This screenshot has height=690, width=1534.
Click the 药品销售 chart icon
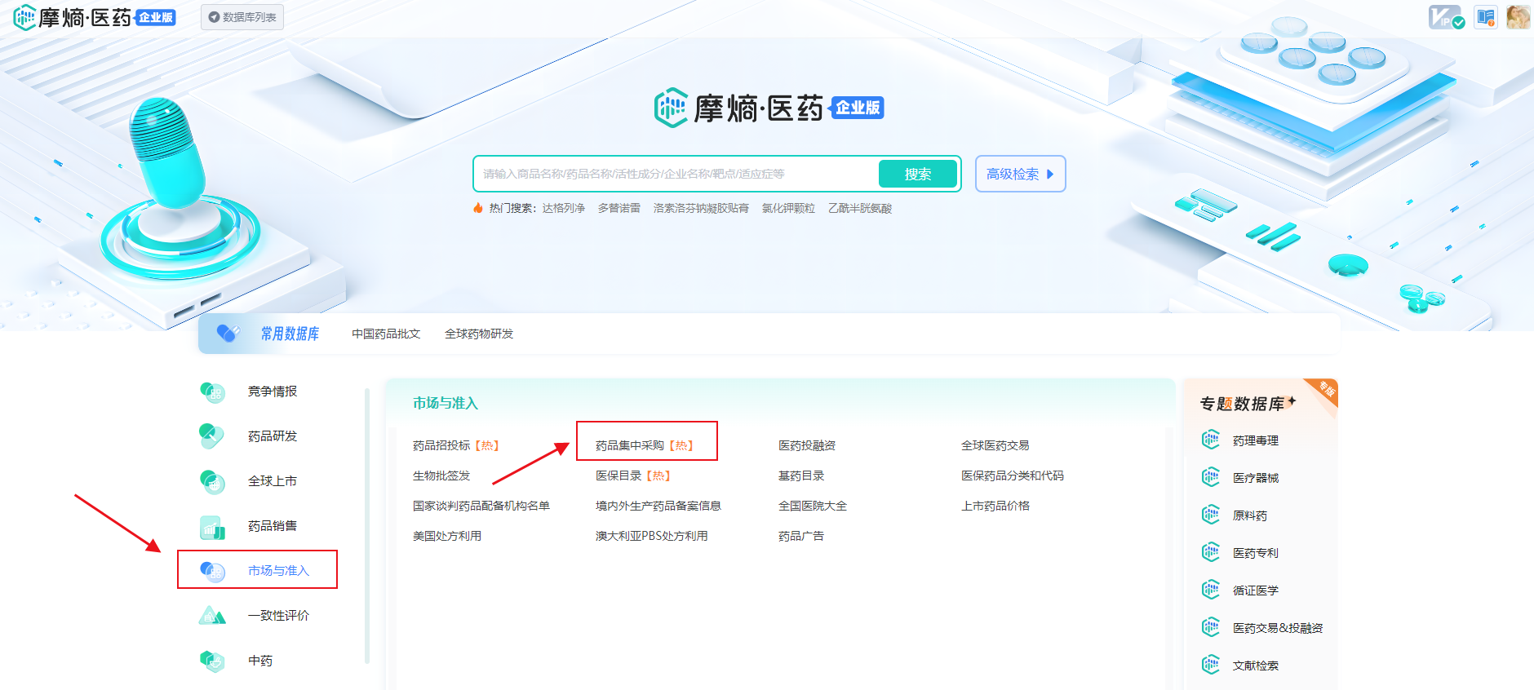tap(212, 527)
